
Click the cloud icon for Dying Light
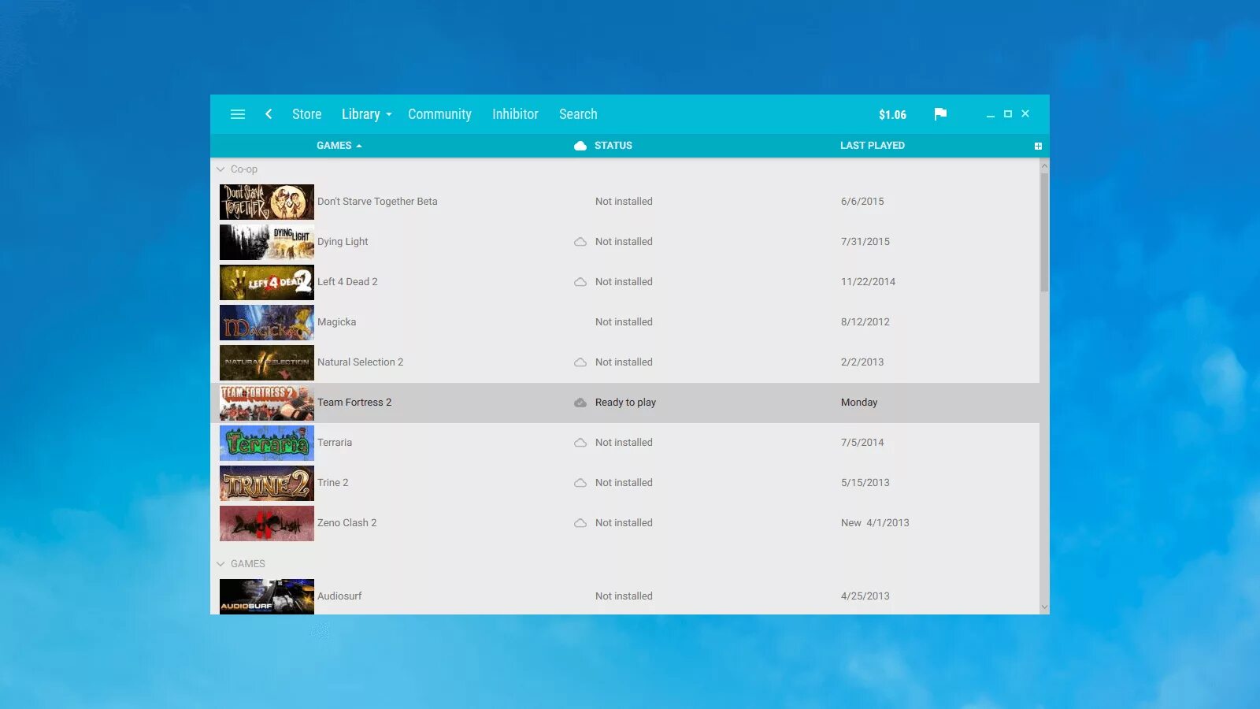pyautogui.click(x=580, y=242)
